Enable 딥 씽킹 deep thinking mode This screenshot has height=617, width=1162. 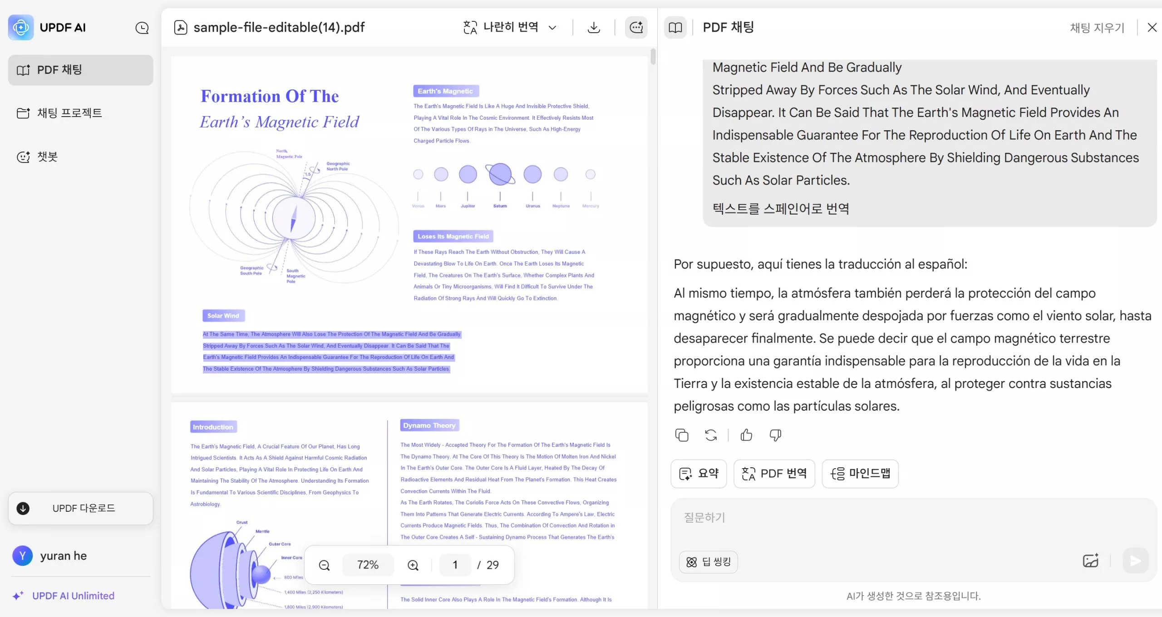click(x=708, y=562)
